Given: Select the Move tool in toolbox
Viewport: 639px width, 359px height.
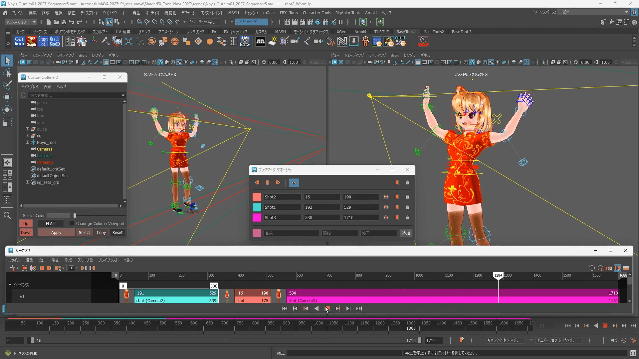Looking at the screenshot, I should coord(7,97).
